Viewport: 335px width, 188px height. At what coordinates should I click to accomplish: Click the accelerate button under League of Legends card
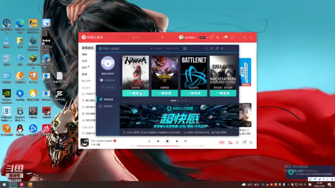click(x=165, y=93)
